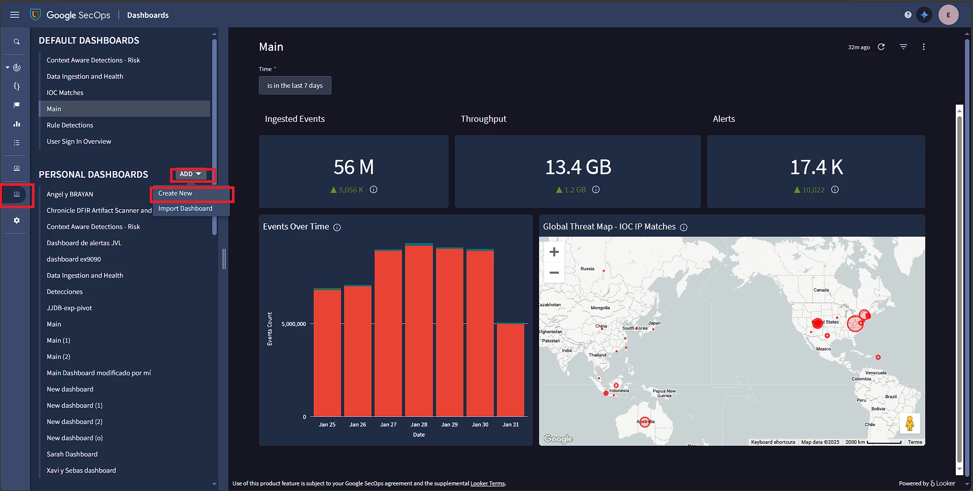Viewport: 973px width, 491px height.
Task: Zoom out on the threat map
Action: [x=554, y=273]
